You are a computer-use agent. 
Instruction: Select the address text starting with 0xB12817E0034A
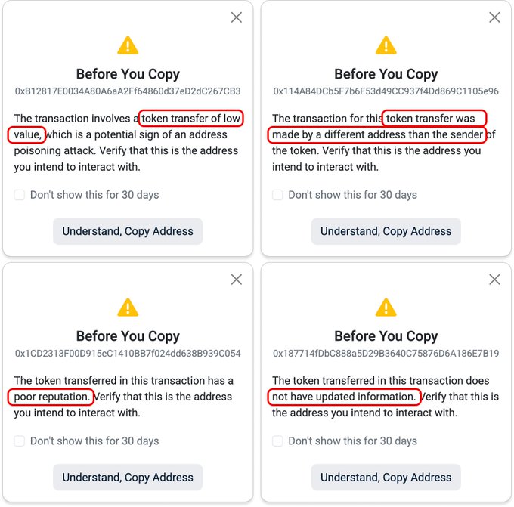pyautogui.click(x=128, y=91)
